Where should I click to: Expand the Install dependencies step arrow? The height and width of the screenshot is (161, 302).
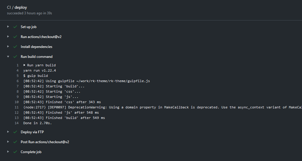point(8,46)
